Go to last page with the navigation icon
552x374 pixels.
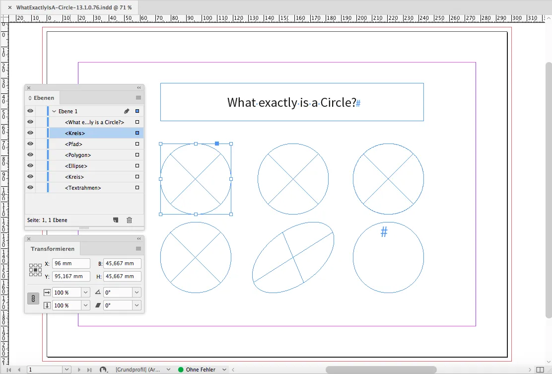click(x=90, y=370)
